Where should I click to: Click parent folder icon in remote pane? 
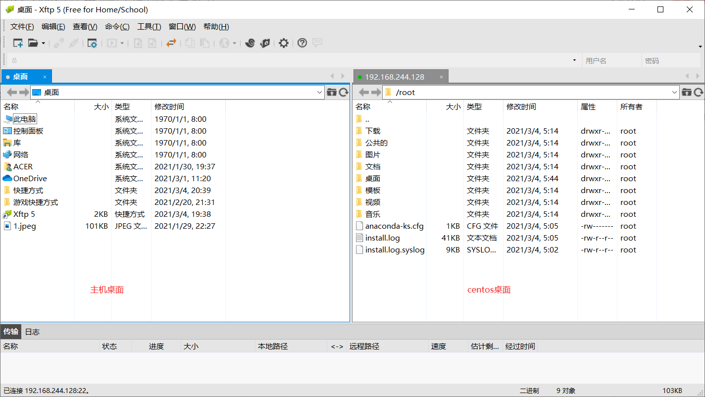click(x=687, y=92)
